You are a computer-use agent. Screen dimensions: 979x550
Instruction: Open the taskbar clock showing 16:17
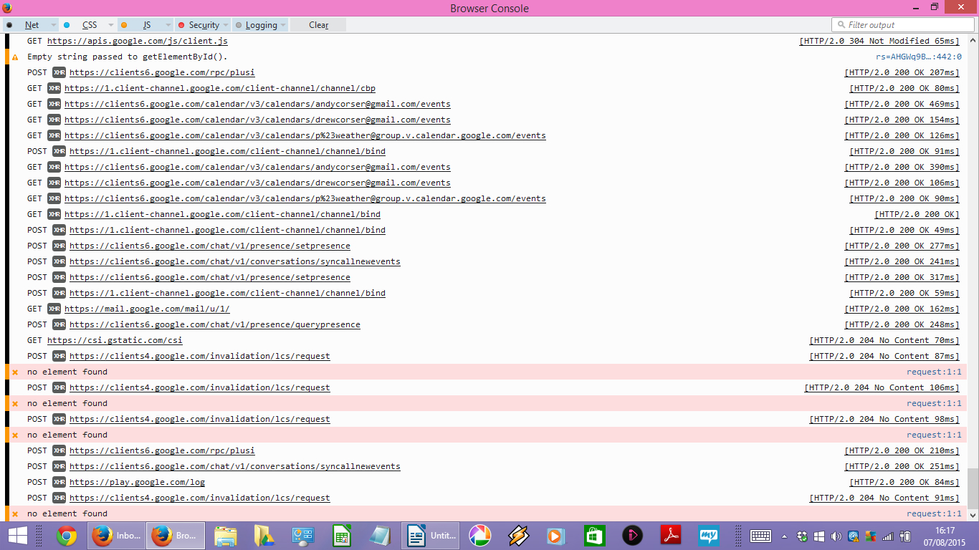pos(945,536)
